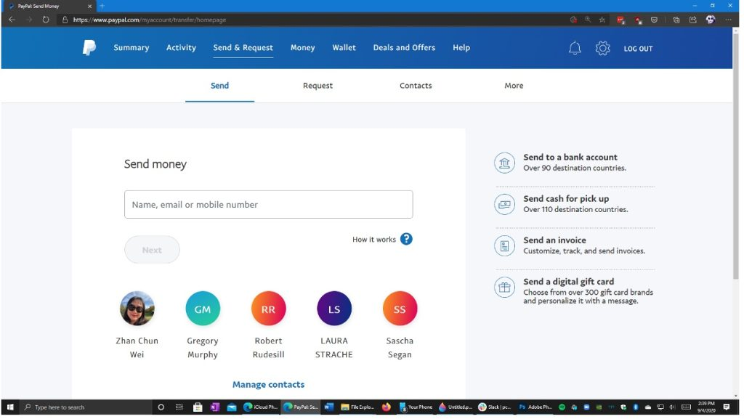View Deals and Offers

click(404, 47)
